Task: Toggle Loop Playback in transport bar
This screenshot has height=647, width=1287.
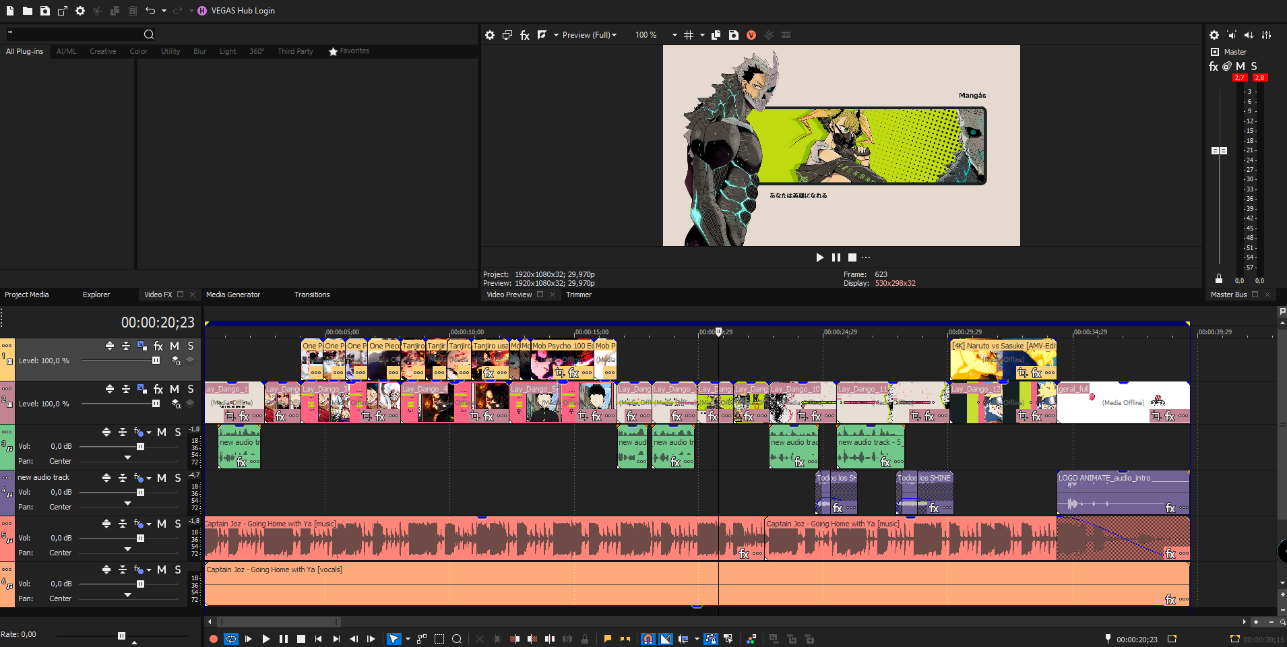Action: [231, 639]
